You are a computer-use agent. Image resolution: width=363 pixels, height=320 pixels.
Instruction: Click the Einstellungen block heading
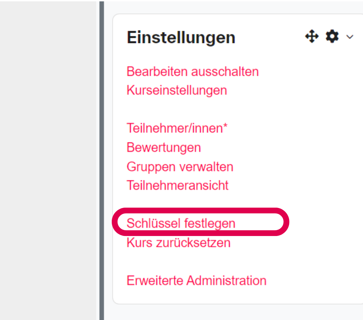pyautogui.click(x=181, y=38)
